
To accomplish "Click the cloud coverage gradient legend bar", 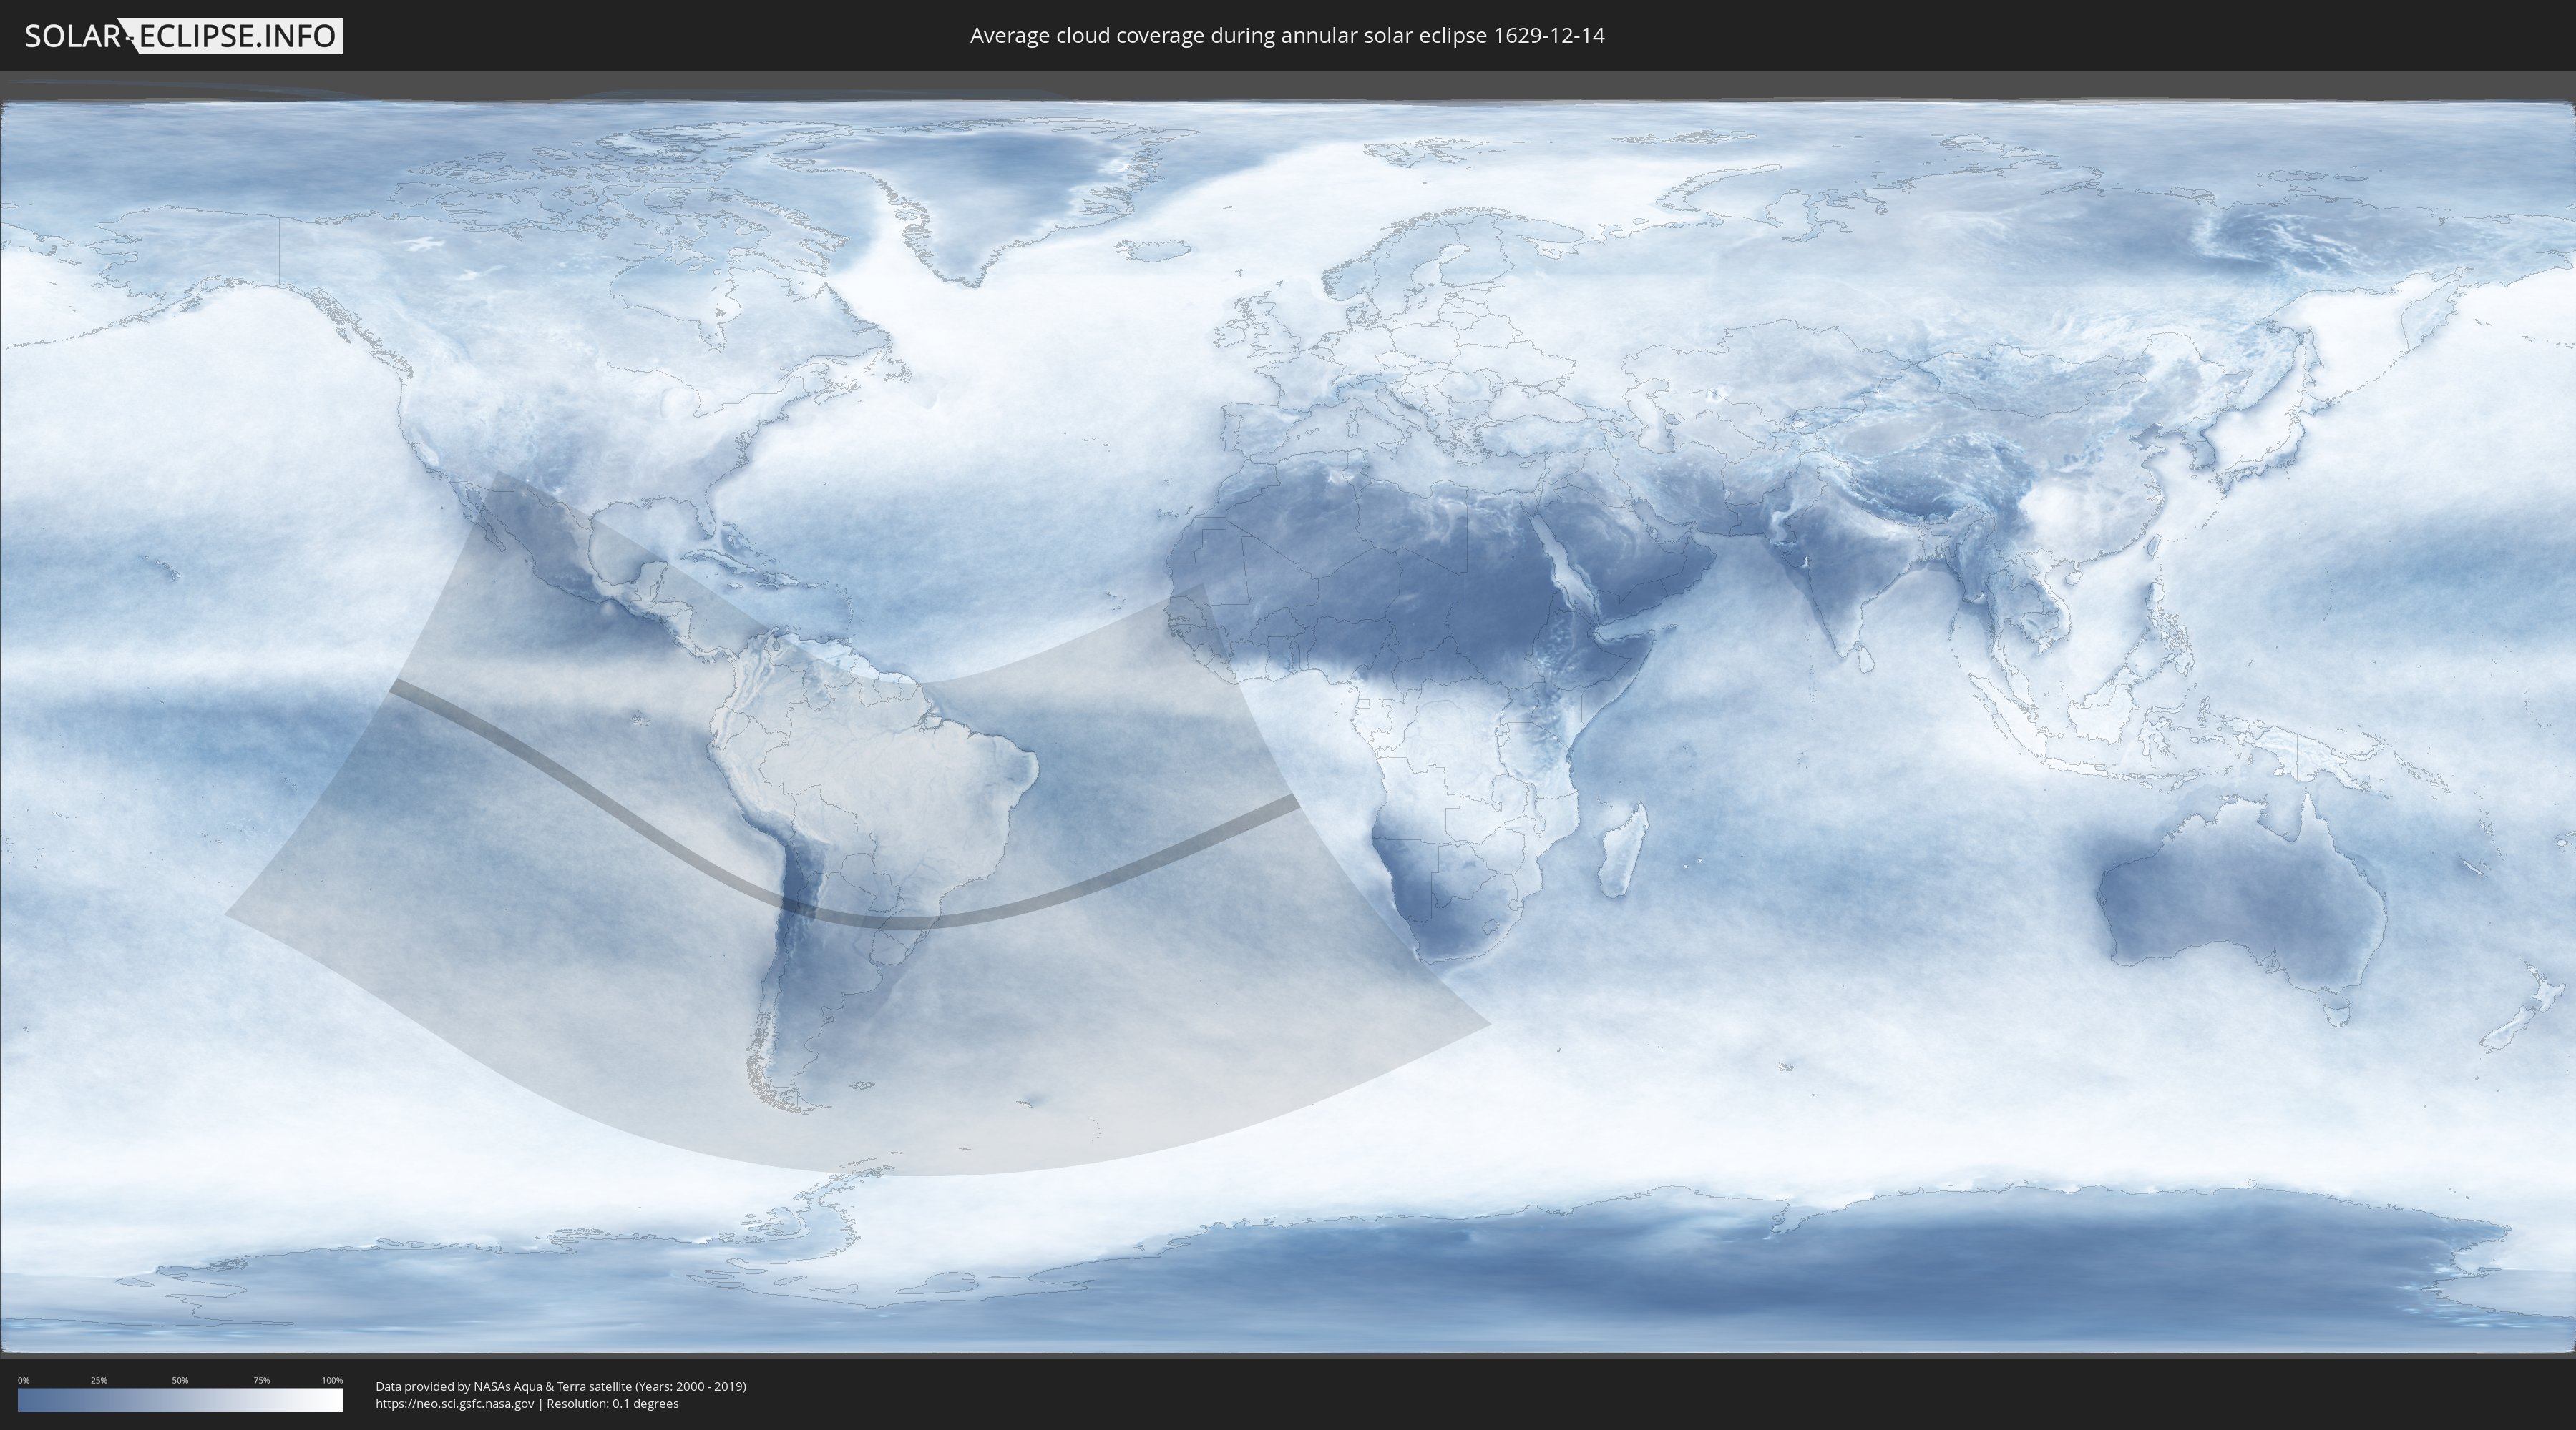I will pyautogui.click(x=180, y=1400).
